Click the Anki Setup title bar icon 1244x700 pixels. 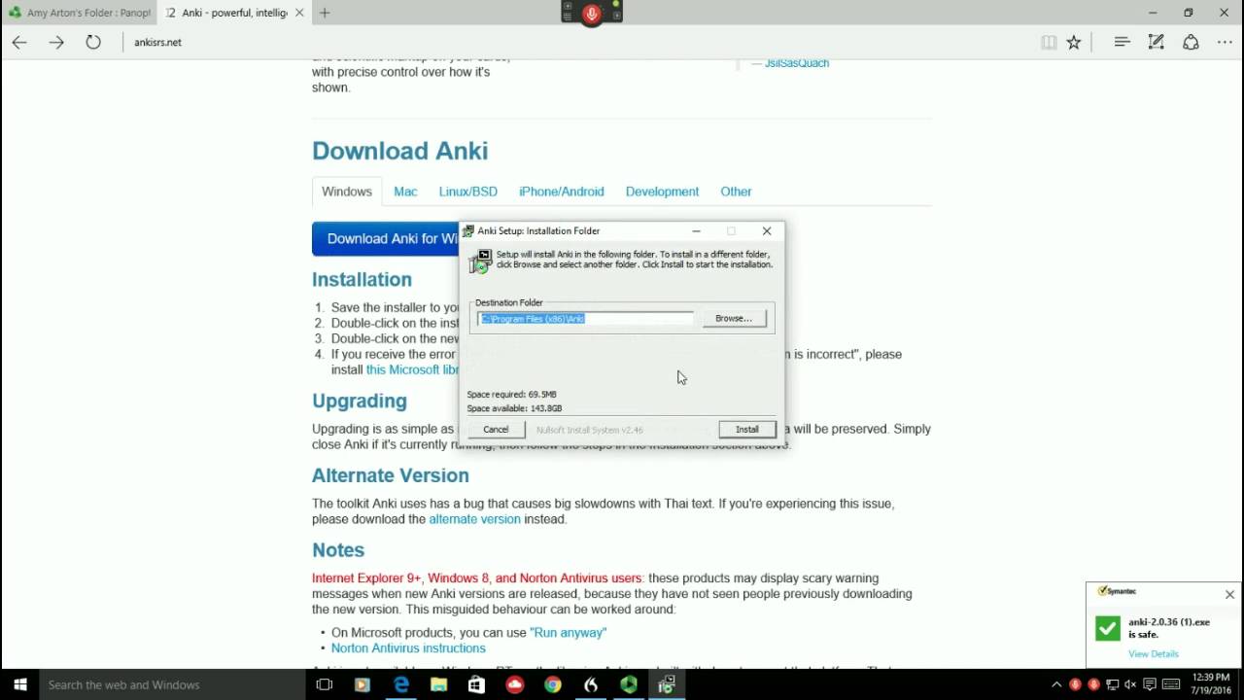tap(468, 231)
